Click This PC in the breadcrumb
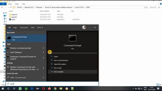162x91 pixels. point(19,7)
